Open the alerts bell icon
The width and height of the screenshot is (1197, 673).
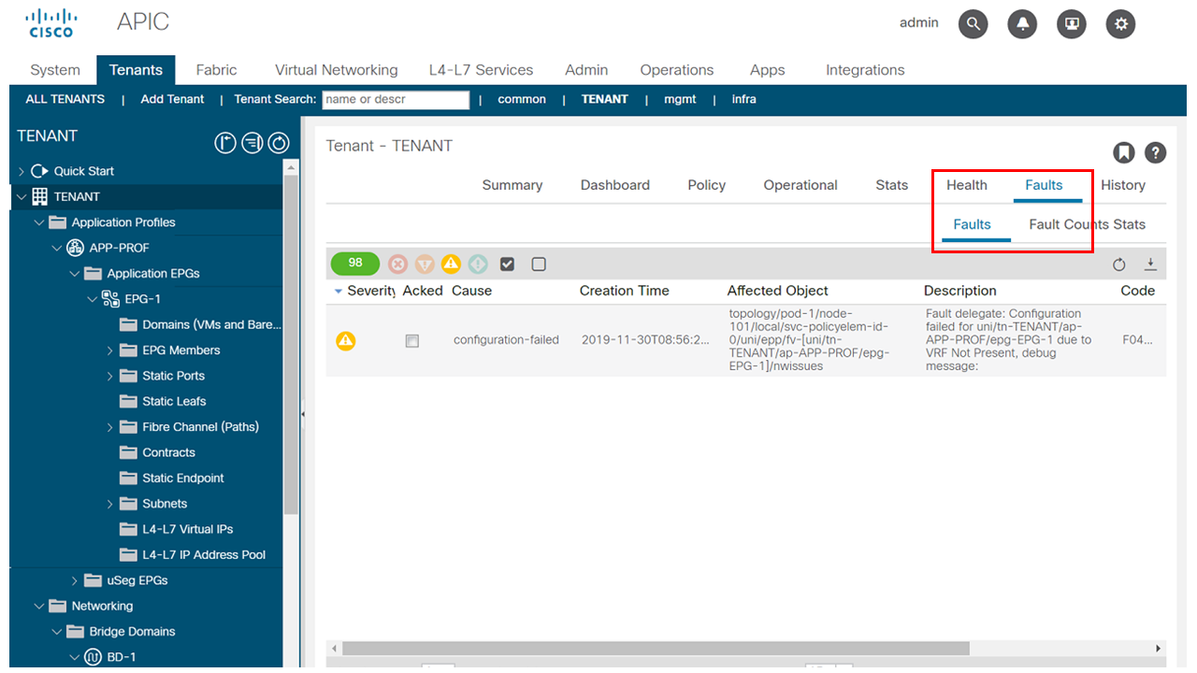click(1023, 24)
